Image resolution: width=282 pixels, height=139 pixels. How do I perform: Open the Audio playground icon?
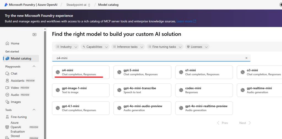tap(7, 95)
